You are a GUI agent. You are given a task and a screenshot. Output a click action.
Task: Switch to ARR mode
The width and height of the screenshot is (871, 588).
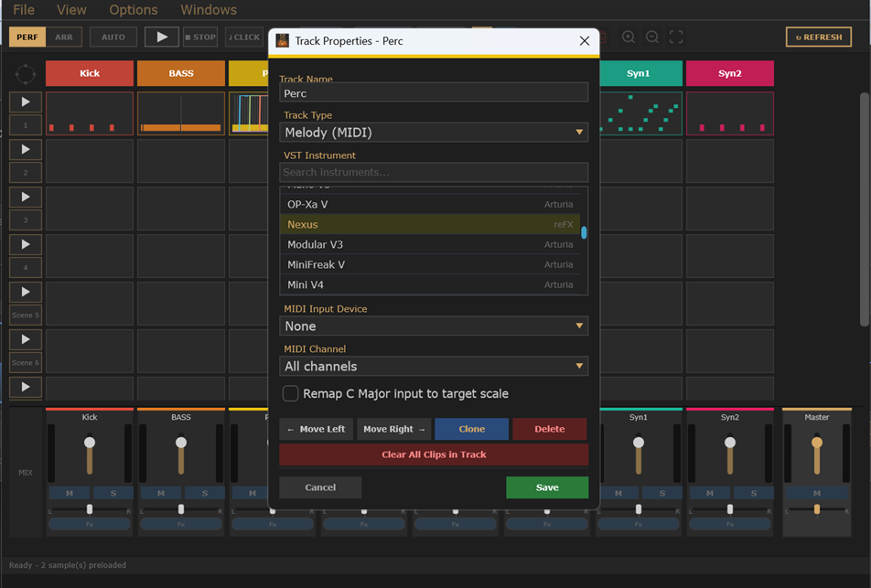[x=64, y=37]
